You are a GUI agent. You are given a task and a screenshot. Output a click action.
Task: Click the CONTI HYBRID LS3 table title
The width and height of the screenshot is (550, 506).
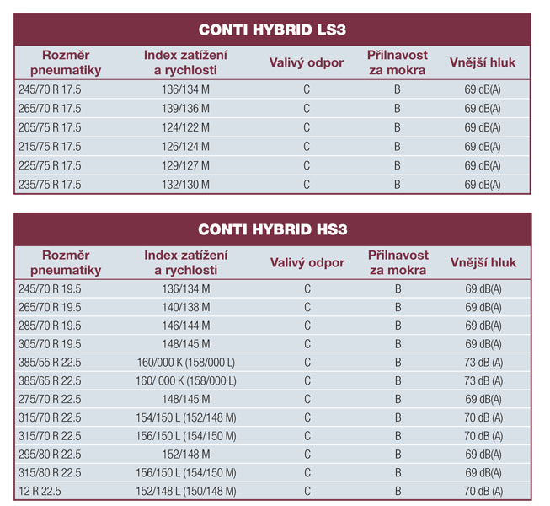[x=272, y=30]
